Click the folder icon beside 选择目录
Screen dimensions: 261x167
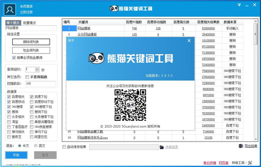[x=161, y=147]
